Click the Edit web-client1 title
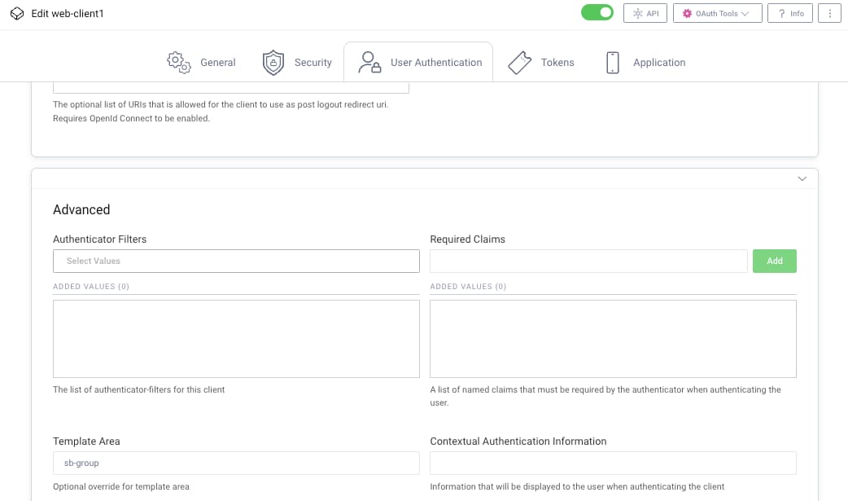The height and width of the screenshot is (501, 848). click(x=67, y=13)
